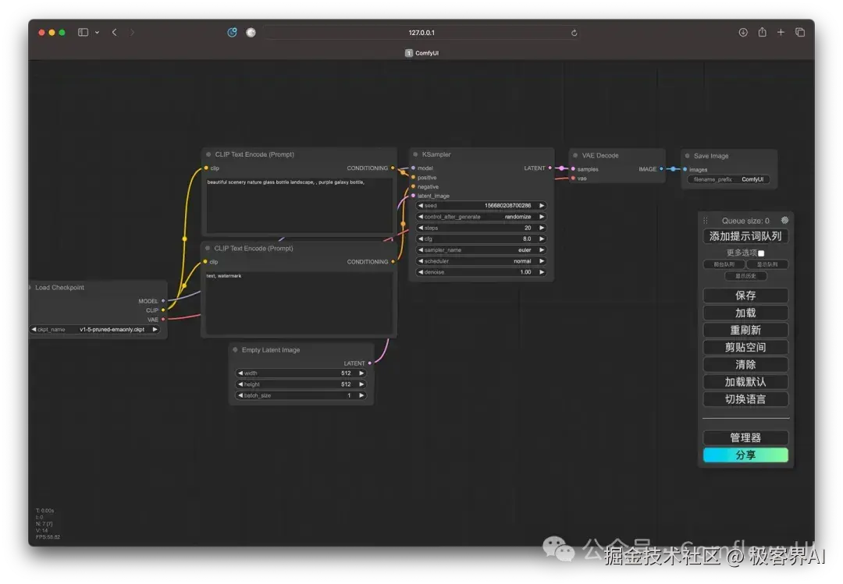Click 分享 share gradient button
The height and width of the screenshot is (584, 843).
745,455
